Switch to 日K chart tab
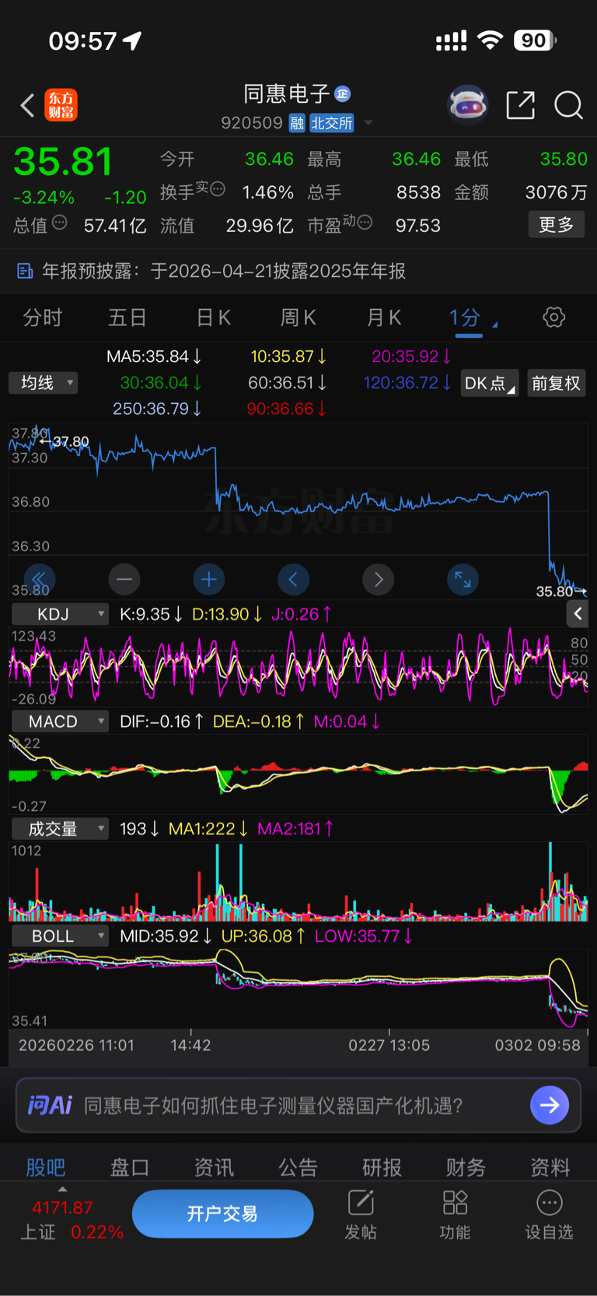 click(x=213, y=318)
